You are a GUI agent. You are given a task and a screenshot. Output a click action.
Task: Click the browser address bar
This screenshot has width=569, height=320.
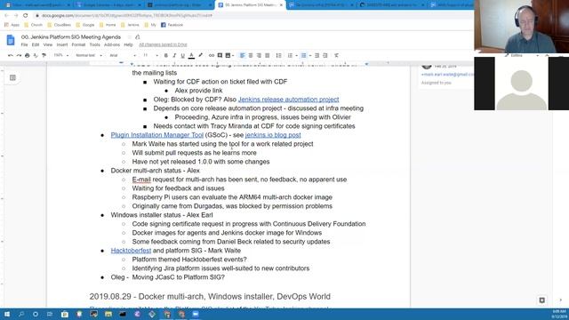click(251, 16)
